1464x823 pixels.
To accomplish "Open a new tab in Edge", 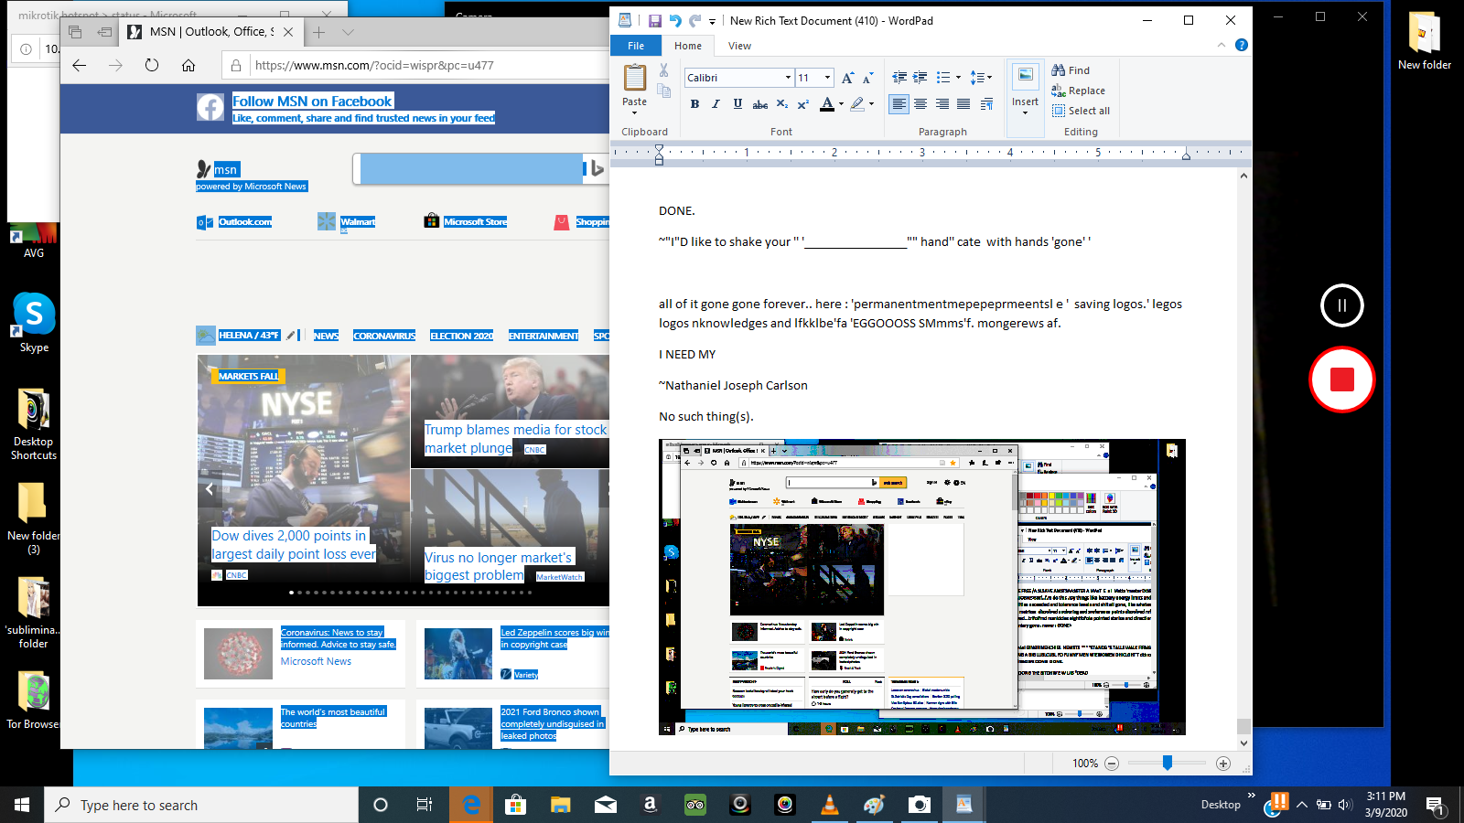I will [318, 32].
